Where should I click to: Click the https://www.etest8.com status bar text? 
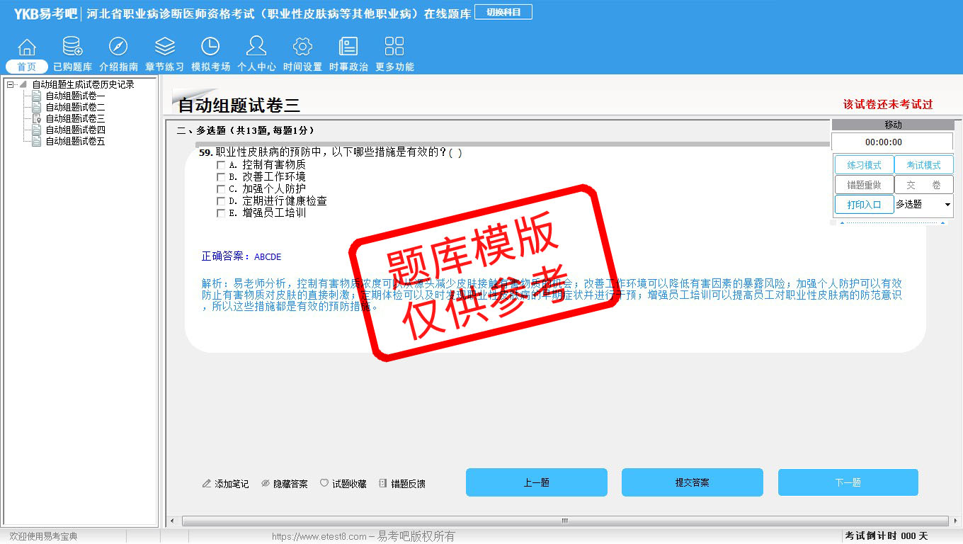(363, 536)
